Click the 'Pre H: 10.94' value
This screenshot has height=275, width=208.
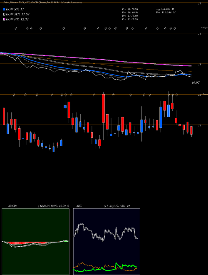click(130, 12)
